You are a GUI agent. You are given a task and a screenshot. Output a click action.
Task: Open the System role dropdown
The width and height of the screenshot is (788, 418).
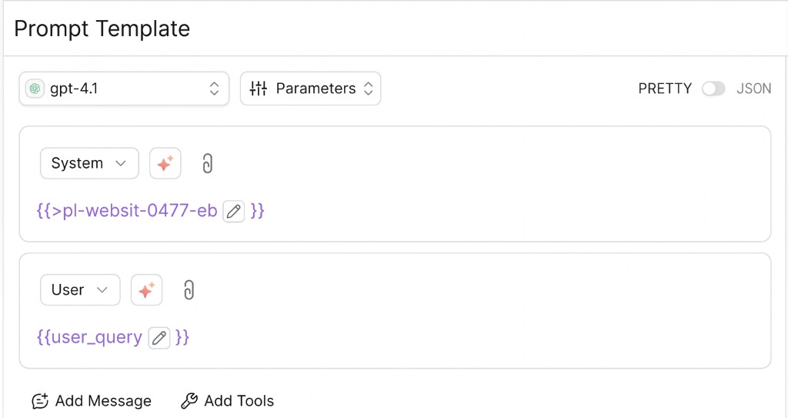click(89, 163)
